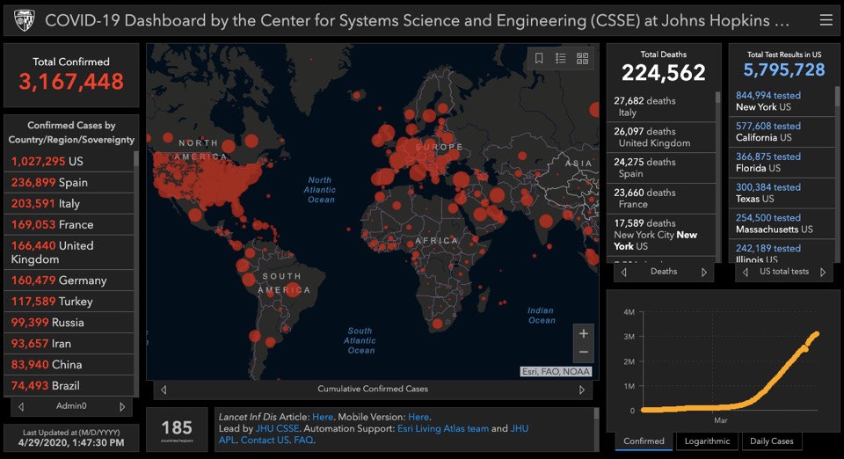Screen dimensions: 844x459
Task: Switch US total tests to next view
Action: 823,273
